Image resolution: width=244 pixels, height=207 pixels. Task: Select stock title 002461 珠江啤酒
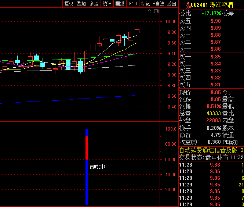point(212,5)
